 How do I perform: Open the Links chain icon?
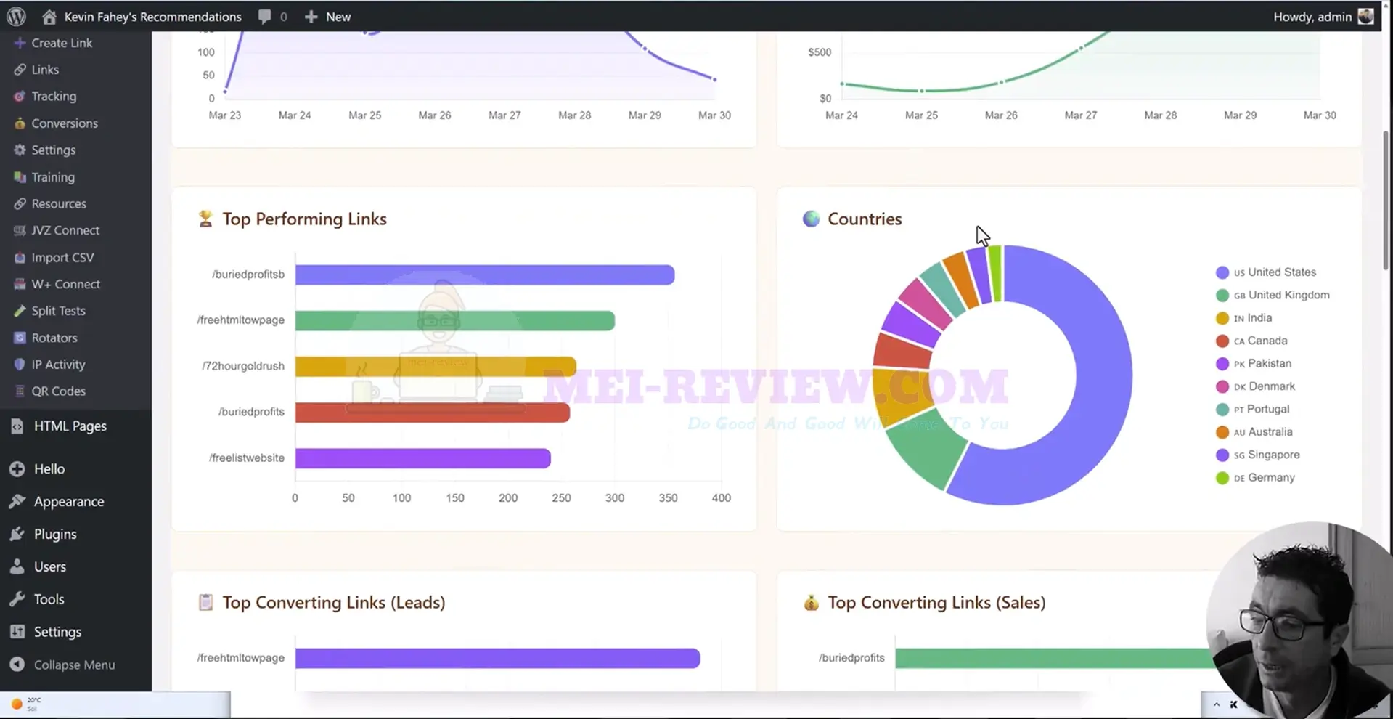click(x=20, y=70)
